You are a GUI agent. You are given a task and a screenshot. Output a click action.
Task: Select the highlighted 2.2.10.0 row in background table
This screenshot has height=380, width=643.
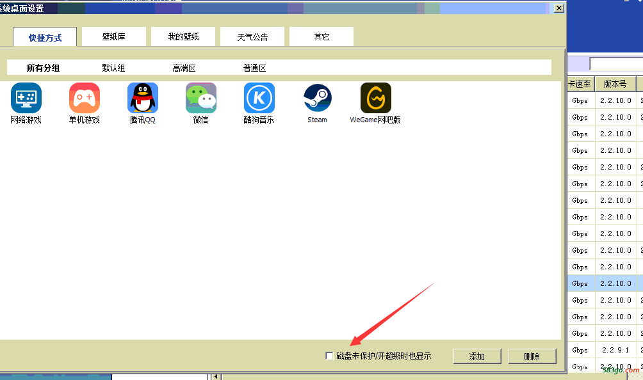point(605,283)
